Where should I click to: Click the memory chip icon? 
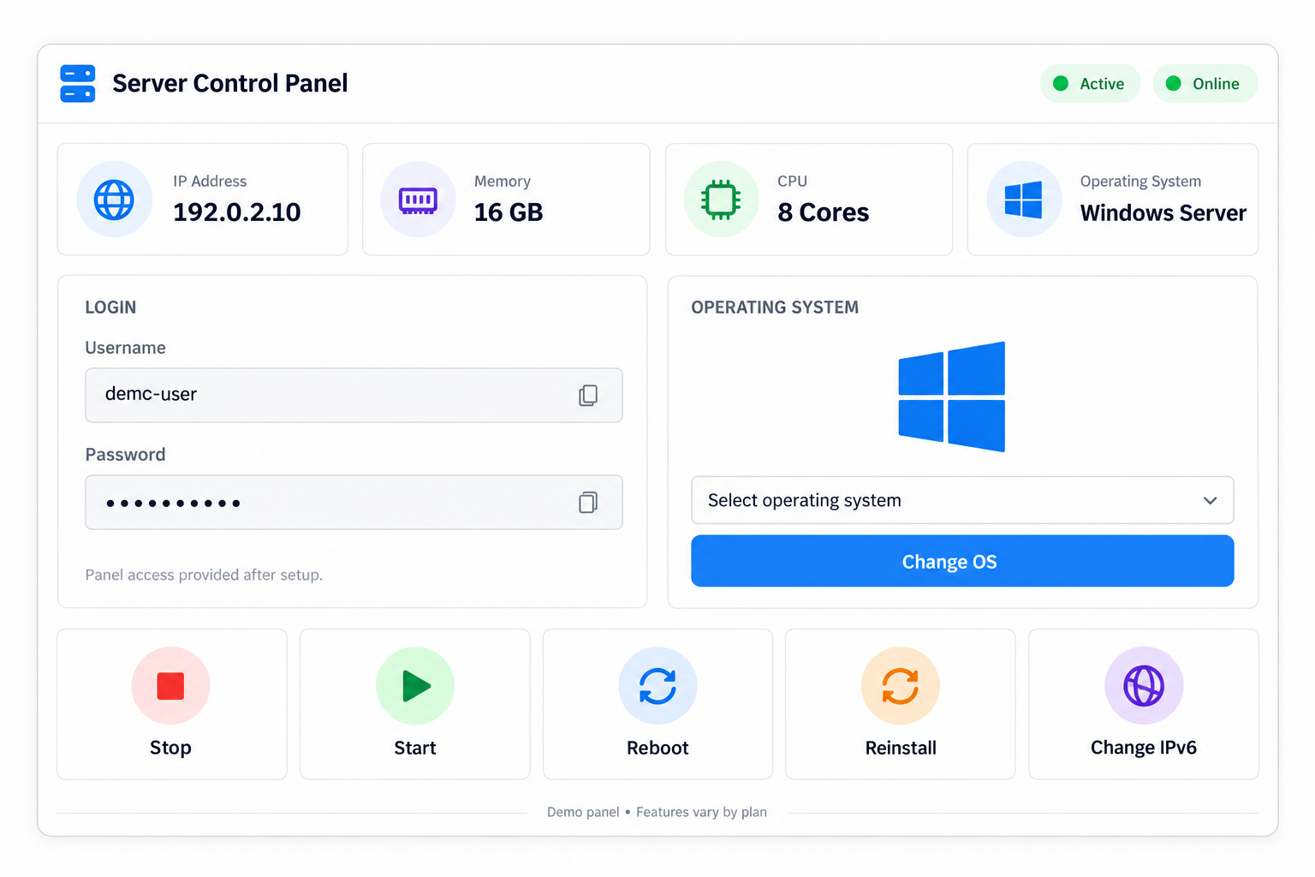point(418,200)
